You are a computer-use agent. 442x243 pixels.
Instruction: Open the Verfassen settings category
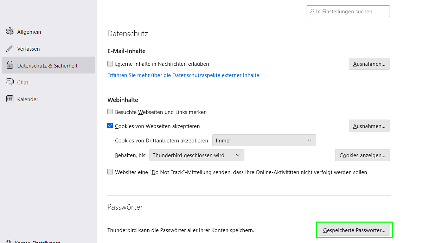(x=28, y=49)
